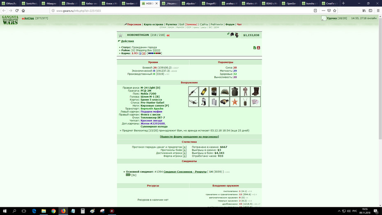382x215 pixels.
Task: Click the dog tag token icon
Action: click(245, 102)
